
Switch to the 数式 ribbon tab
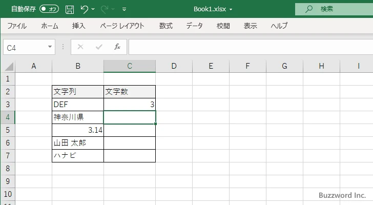pyautogui.click(x=165, y=26)
